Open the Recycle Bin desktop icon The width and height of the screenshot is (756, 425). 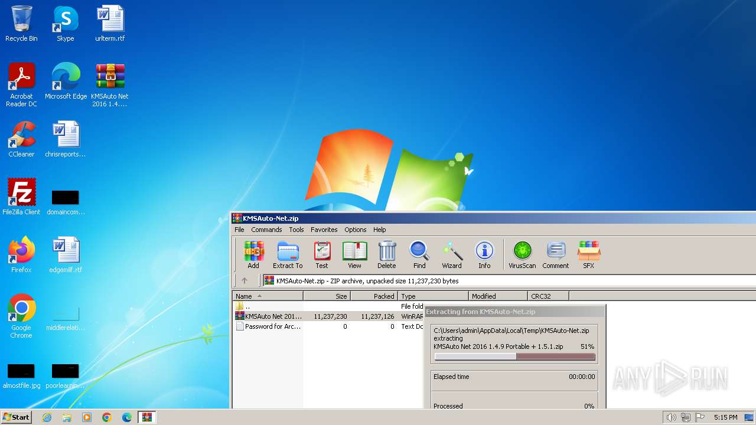point(21,24)
